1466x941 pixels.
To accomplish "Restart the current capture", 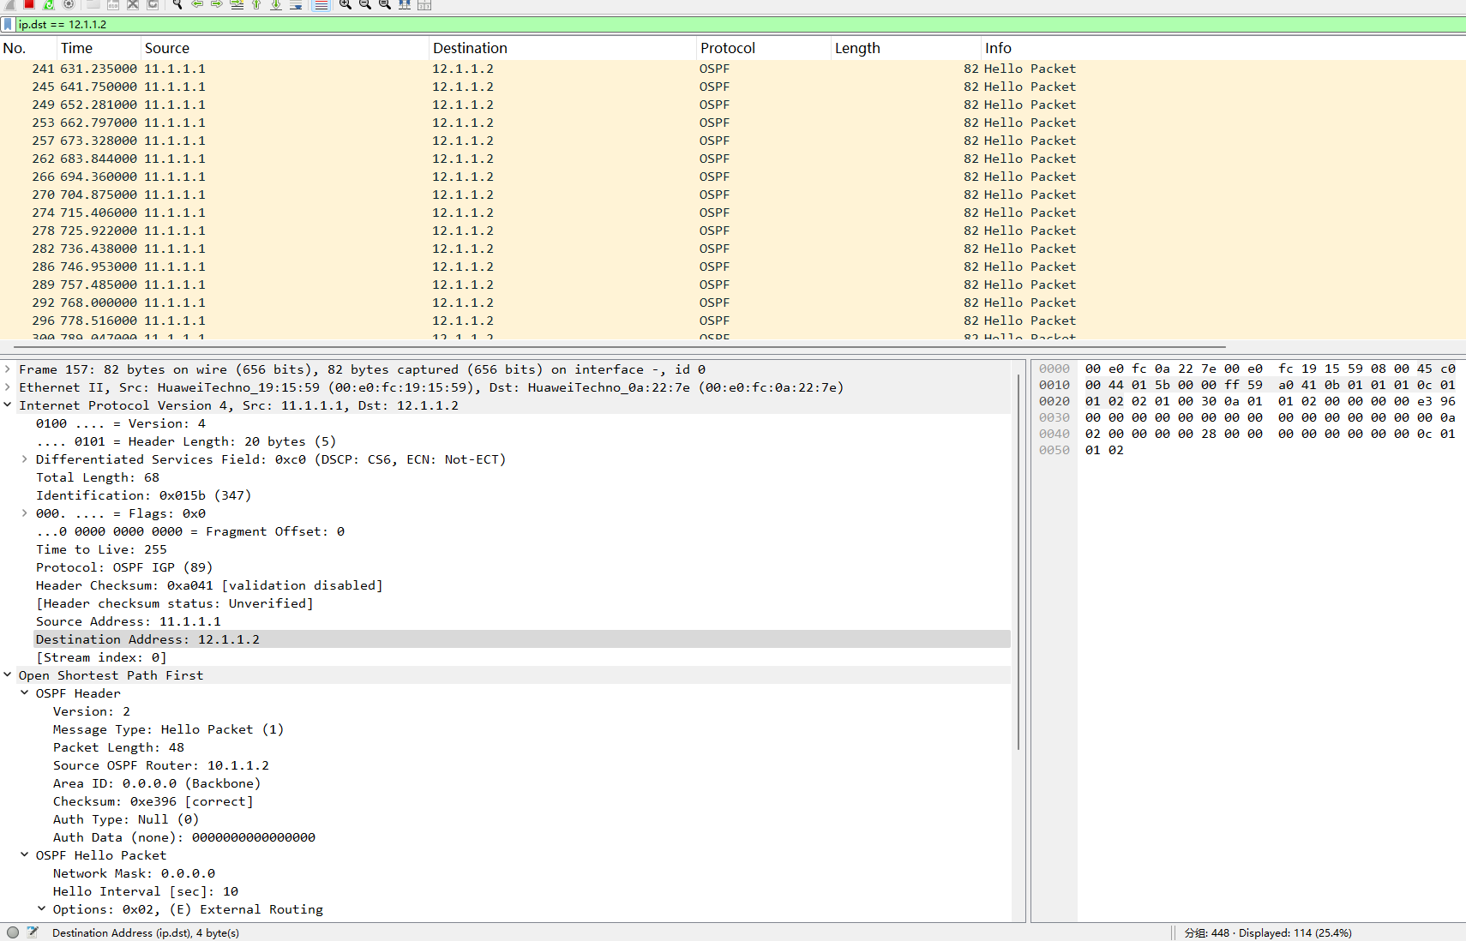I will click(49, 4).
